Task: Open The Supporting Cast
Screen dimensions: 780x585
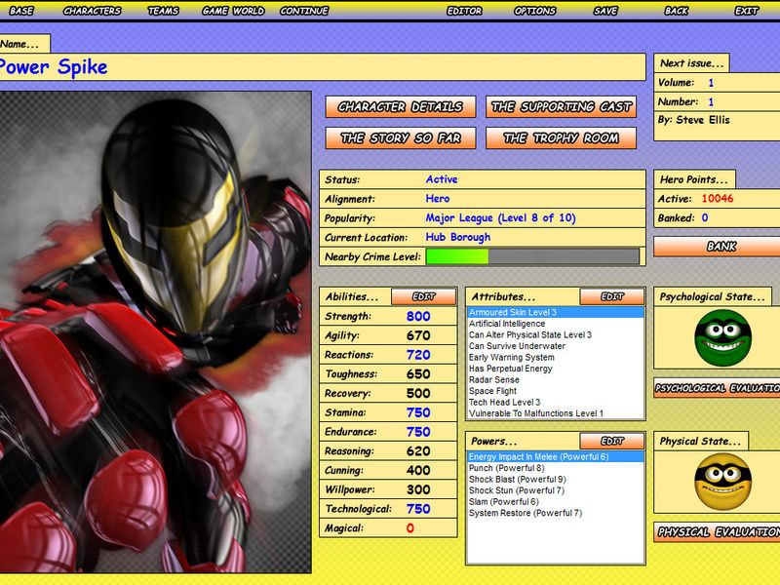Action: (562, 106)
